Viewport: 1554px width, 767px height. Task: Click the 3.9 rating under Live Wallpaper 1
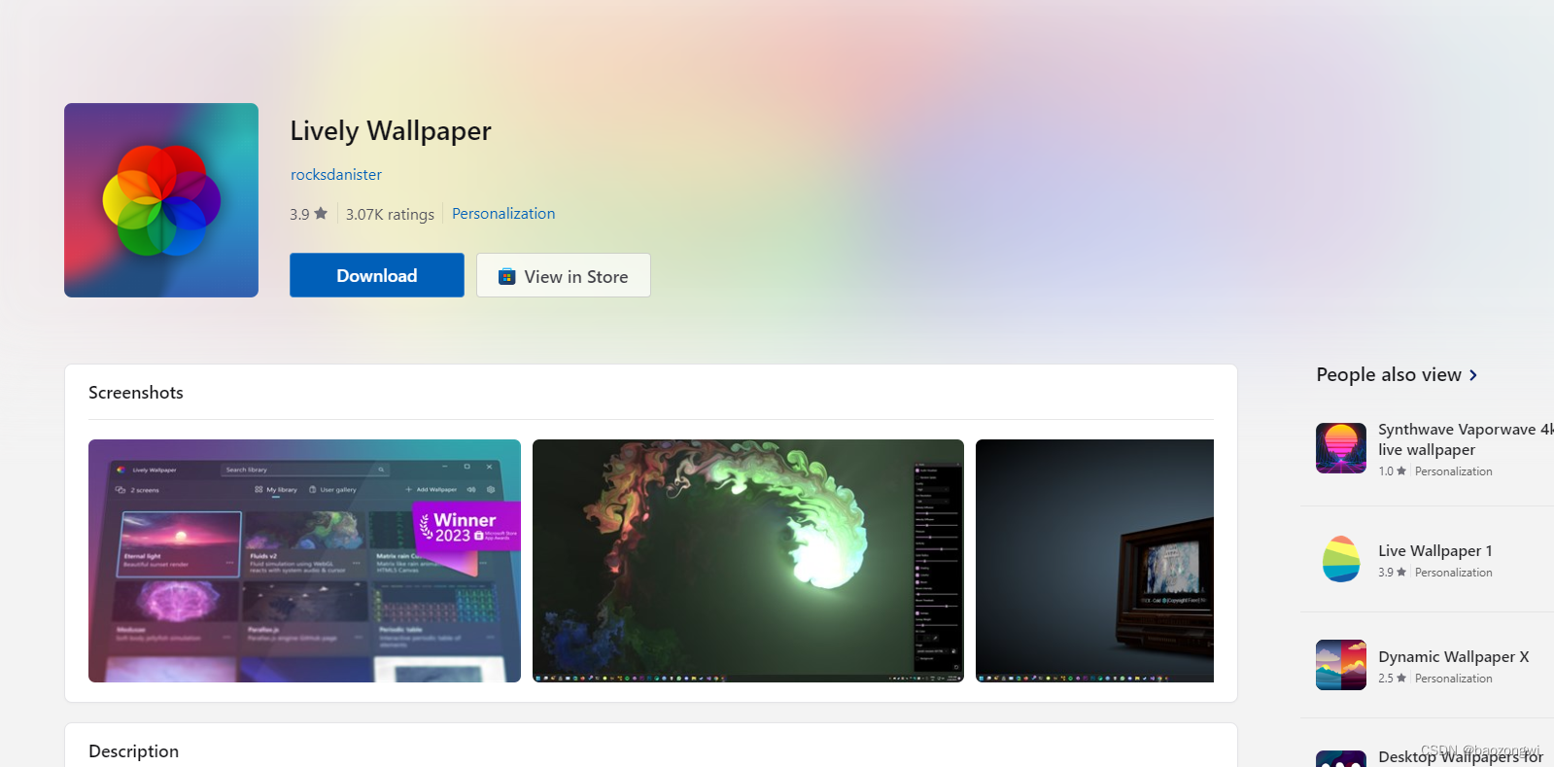[x=1392, y=573]
